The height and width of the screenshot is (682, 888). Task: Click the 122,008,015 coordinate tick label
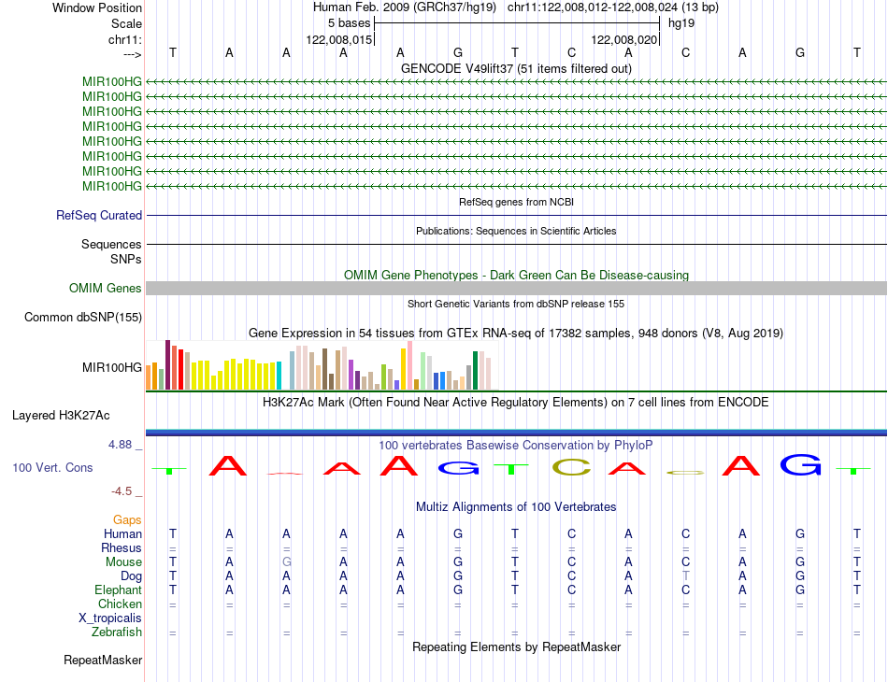(338, 39)
